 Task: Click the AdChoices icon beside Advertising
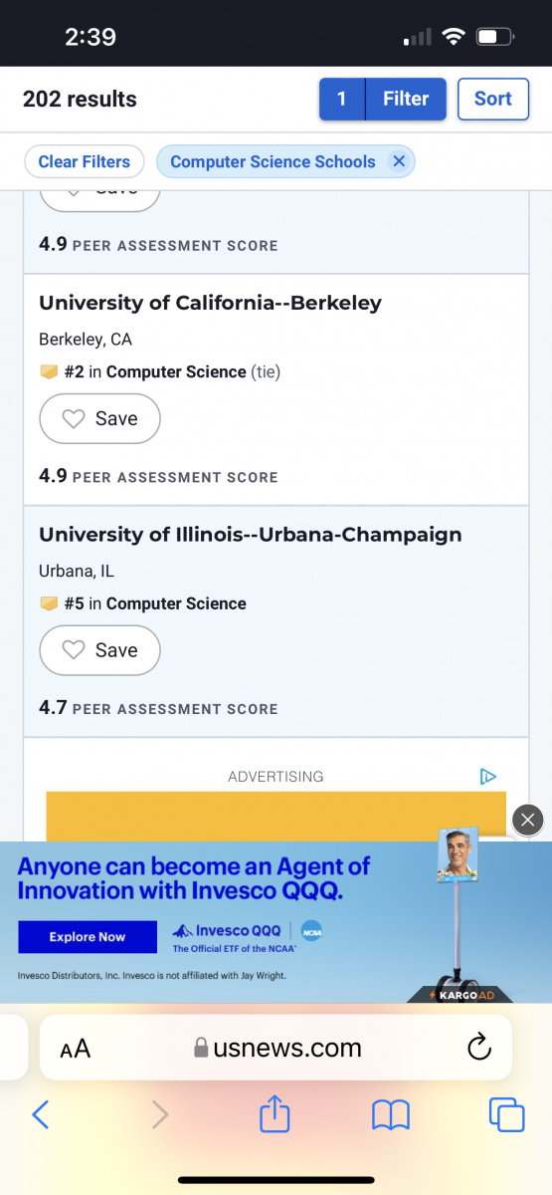(487, 776)
